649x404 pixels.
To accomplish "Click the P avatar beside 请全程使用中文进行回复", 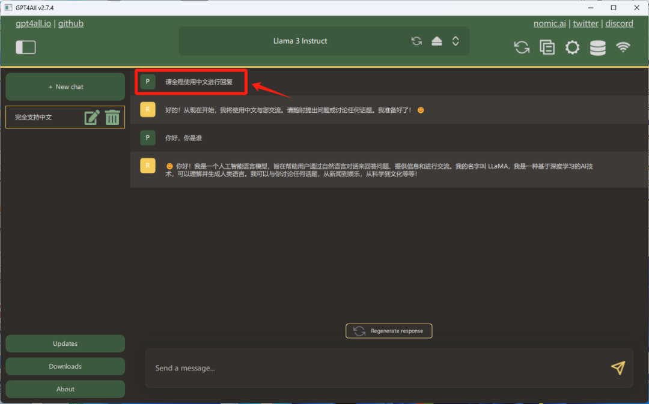I will [x=148, y=82].
